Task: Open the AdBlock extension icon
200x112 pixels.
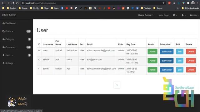Action: click(169, 3)
